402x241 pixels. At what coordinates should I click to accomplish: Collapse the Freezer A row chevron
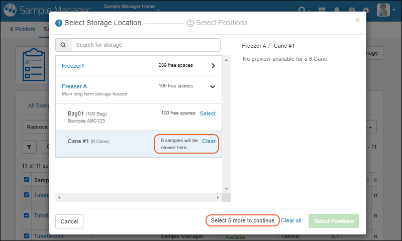click(x=213, y=86)
